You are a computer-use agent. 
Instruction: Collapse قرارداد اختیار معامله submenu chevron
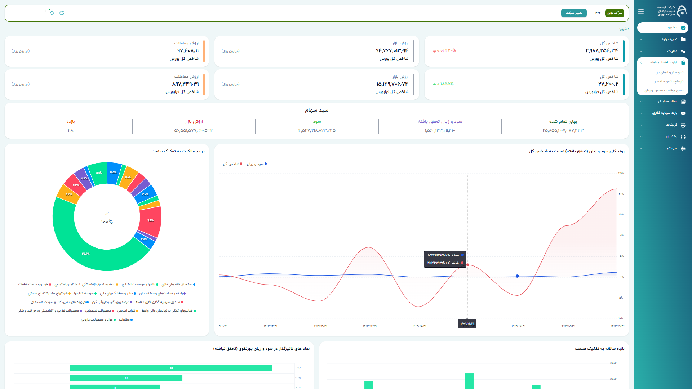tap(641, 63)
